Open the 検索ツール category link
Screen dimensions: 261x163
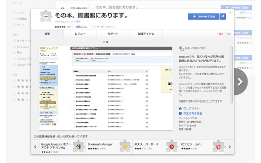click(x=81, y=27)
